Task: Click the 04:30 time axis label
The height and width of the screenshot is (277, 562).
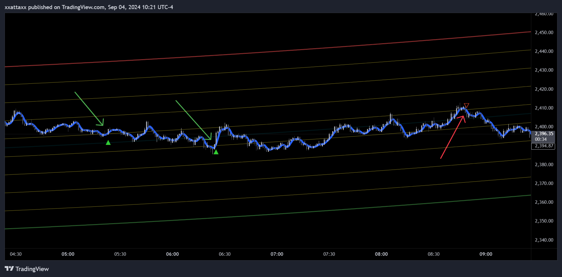Action: [x=16, y=254]
